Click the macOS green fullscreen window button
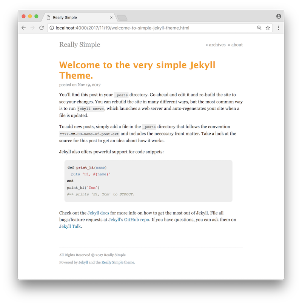The image size is (302, 305). (36, 16)
